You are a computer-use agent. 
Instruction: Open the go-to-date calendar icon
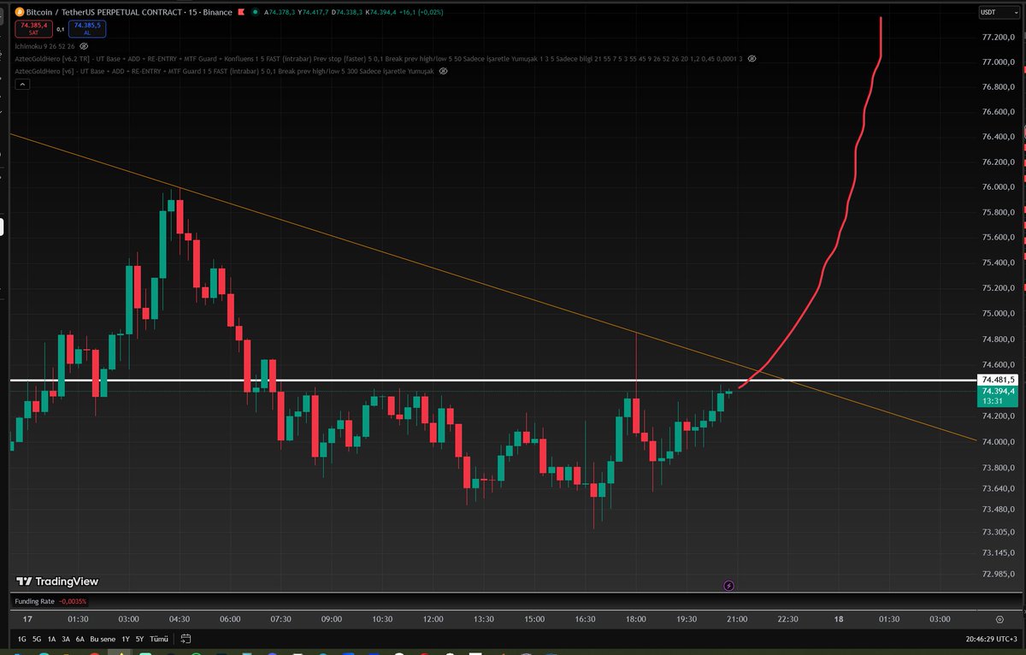pyautogui.click(x=186, y=638)
